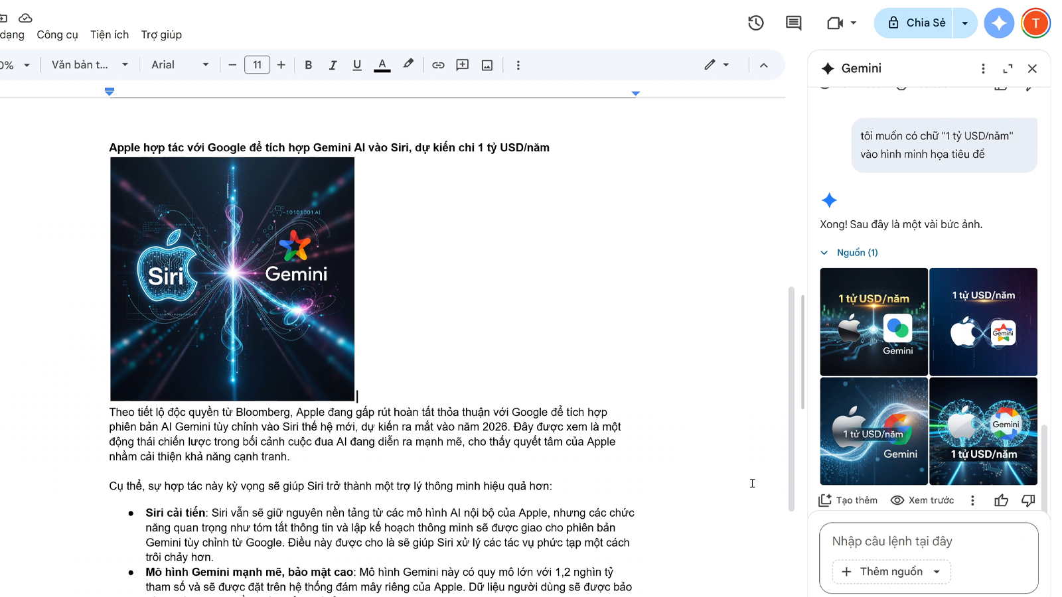The width and height of the screenshot is (1062, 597).
Task: Expand the Thêm nguồn dropdown
Action: (x=891, y=572)
